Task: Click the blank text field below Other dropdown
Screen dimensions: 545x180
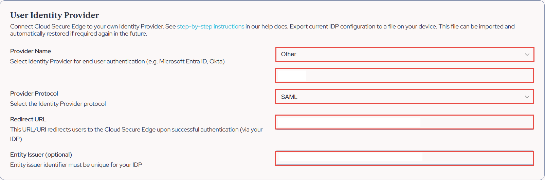Action: [x=404, y=76]
